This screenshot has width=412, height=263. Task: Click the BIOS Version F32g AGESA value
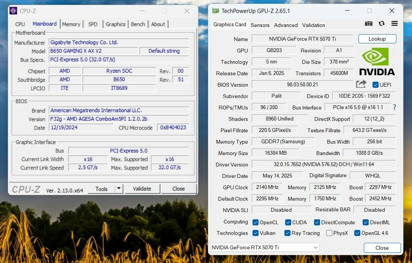tap(119, 119)
